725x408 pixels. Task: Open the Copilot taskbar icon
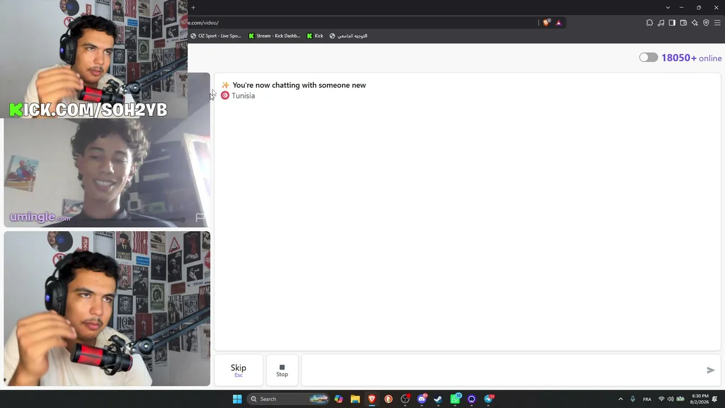click(x=339, y=399)
